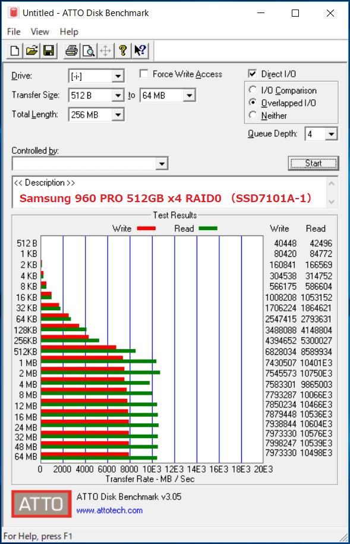Print results using the printer icon
Viewport: 350px width, 544px height.
click(x=71, y=51)
